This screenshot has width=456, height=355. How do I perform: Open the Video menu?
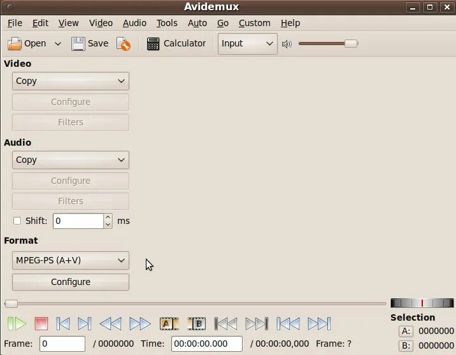tap(101, 23)
